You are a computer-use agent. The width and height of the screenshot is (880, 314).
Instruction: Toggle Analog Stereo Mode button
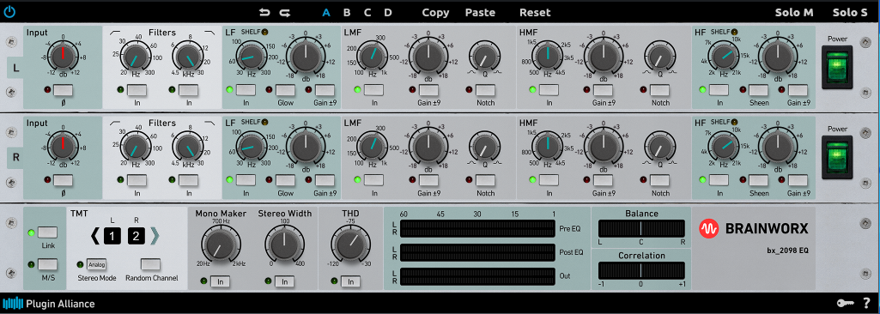coord(96,264)
